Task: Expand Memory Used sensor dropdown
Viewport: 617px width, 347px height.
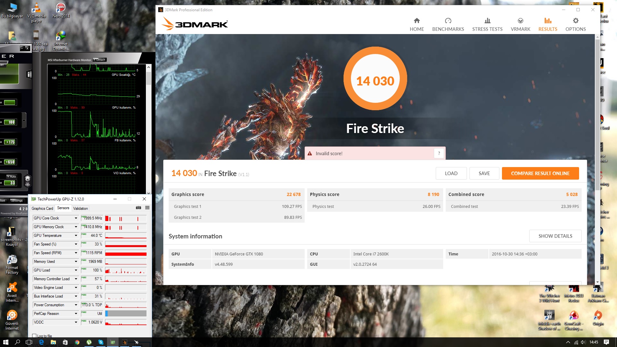Action: pyautogui.click(x=76, y=262)
